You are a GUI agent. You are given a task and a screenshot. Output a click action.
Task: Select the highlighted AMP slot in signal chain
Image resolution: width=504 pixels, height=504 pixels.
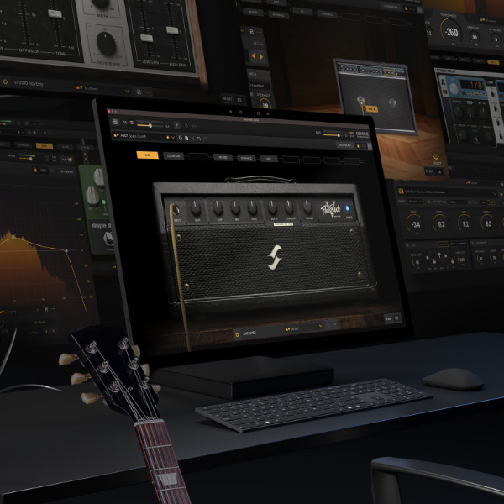pos(147,155)
